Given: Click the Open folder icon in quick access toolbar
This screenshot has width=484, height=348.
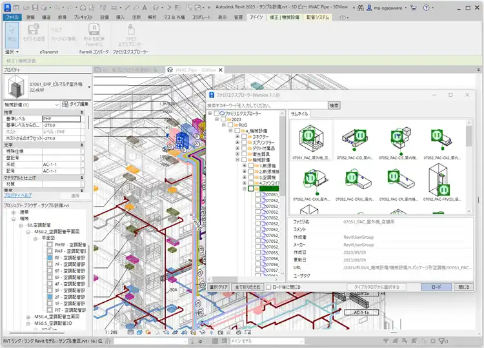Looking at the screenshot, I should tap(26, 8).
